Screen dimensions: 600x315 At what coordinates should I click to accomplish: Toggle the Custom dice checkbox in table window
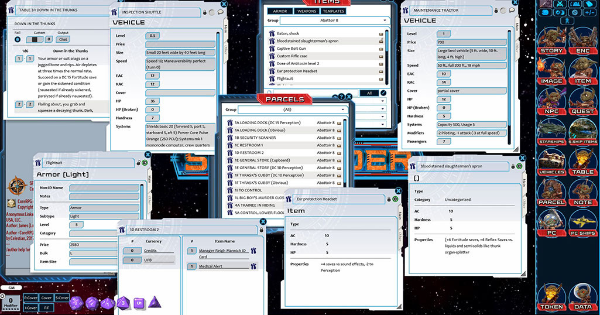(x=35, y=39)
